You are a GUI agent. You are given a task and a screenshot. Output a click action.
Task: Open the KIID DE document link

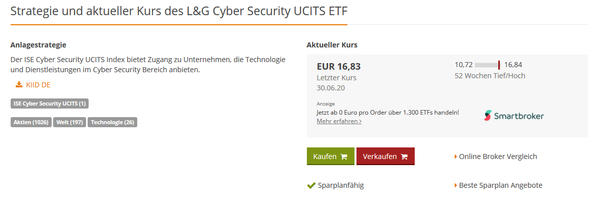click(38, 85)
